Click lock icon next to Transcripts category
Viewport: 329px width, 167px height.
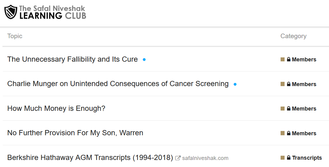coord(289,158)
